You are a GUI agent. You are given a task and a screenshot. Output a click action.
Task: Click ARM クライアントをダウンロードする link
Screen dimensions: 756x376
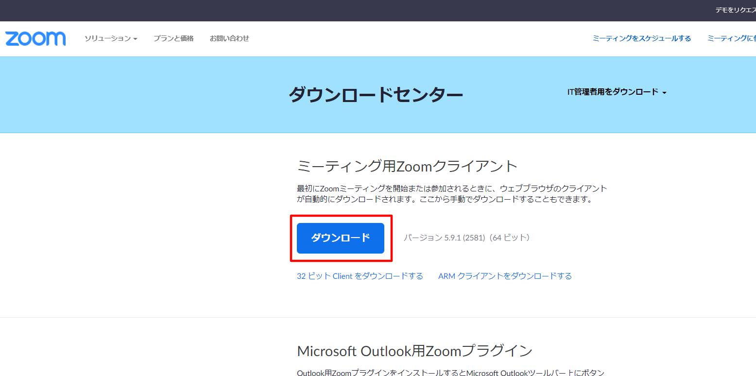tap(505, 276)
